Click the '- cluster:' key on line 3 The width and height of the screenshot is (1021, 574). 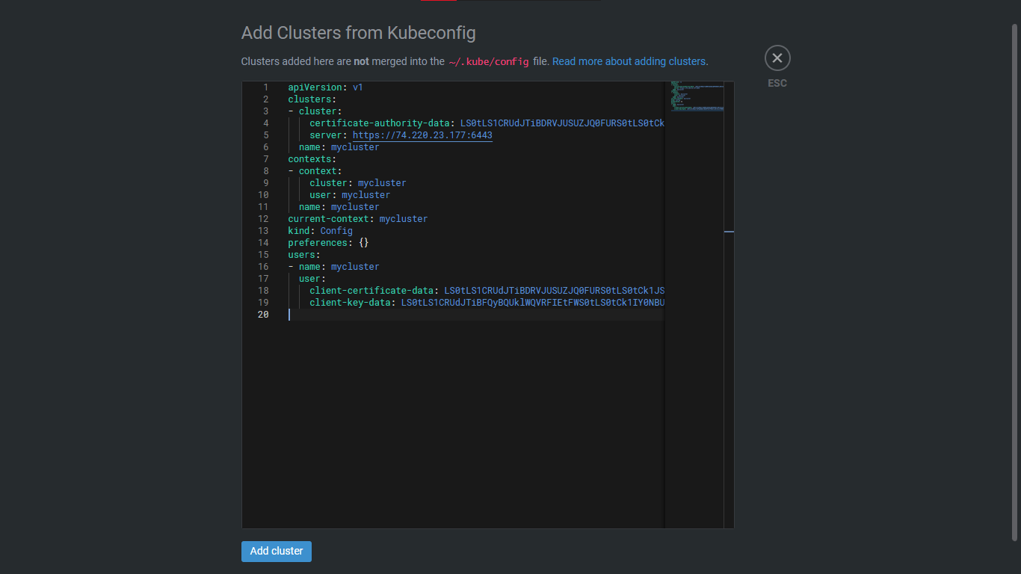315,111
